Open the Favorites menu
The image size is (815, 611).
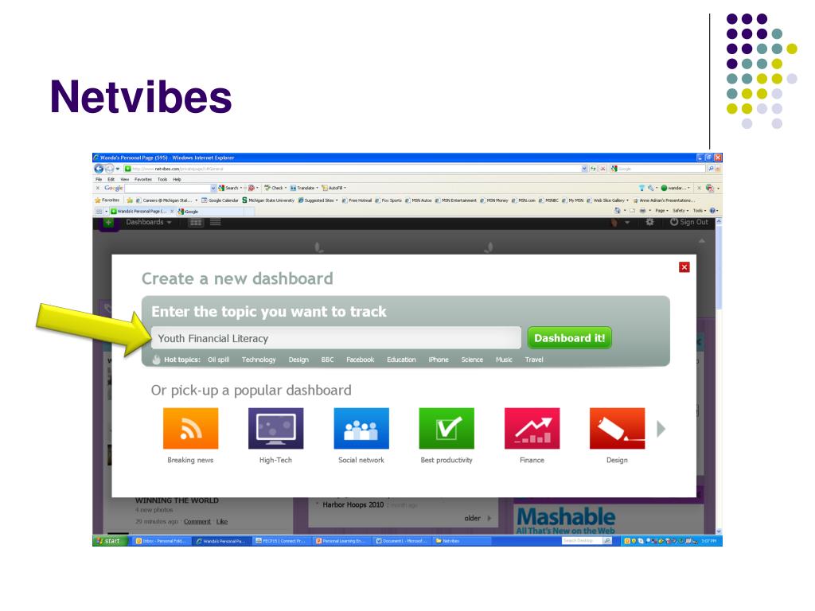[143, 179]
